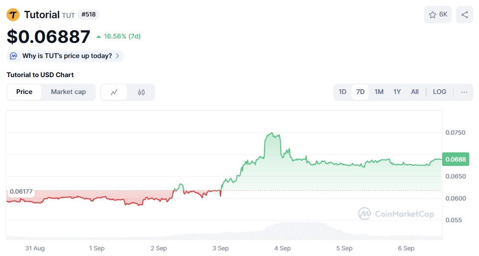Screen dimensions: 479x256
Task: Click the 0.06177 starting price label
Action: point(21,191)
